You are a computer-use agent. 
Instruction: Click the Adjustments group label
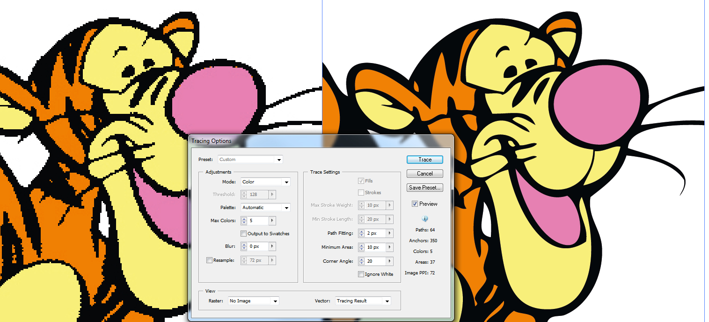click(x=219, y=172)
